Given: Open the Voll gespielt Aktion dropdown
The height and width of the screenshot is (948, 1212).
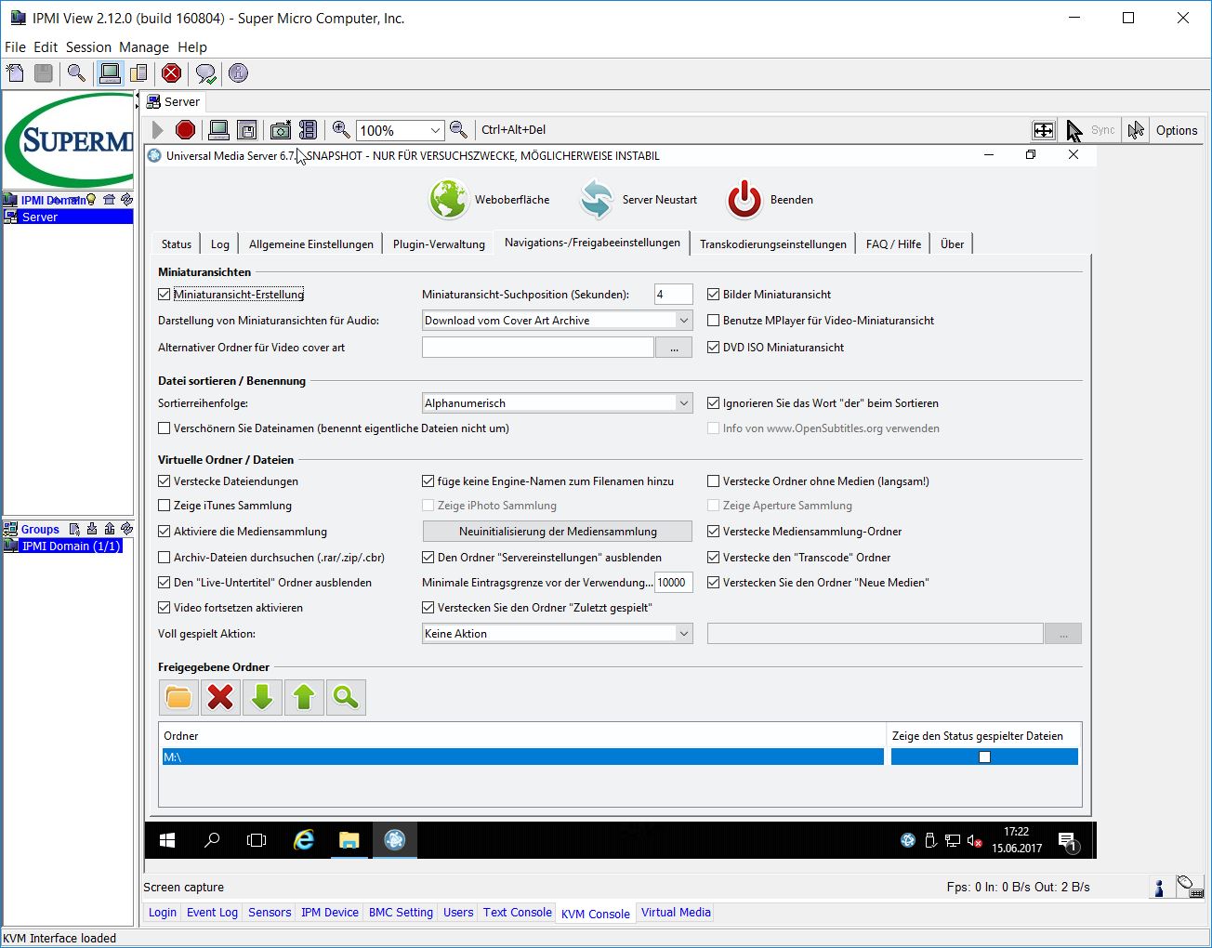Looking at the screenshot, I should click(x=558, y=634).
